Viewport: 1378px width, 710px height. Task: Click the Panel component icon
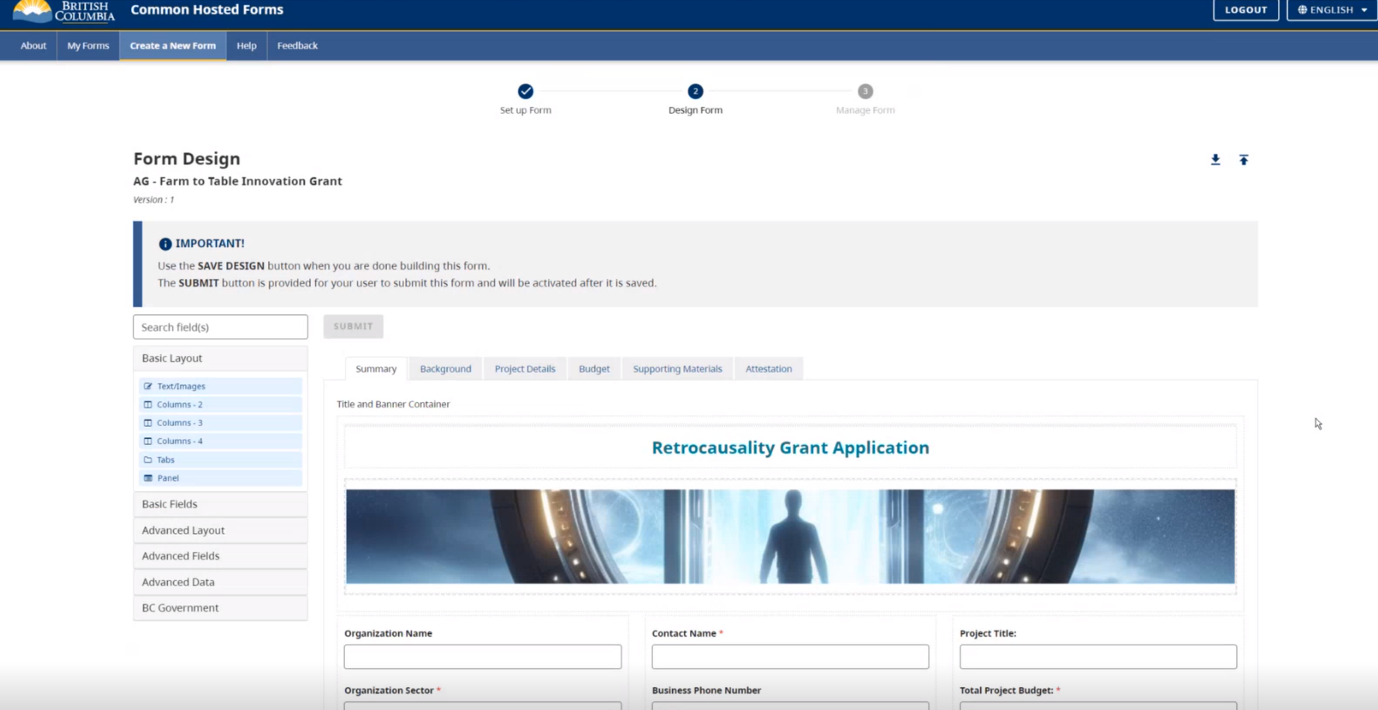pyautogui.click(x=148, y=478)
